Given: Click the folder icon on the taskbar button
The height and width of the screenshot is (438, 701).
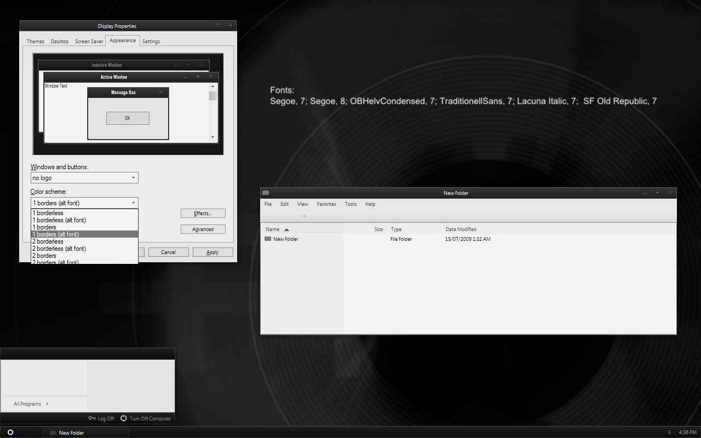Looking at the screenshot, I should coord(53,433).
